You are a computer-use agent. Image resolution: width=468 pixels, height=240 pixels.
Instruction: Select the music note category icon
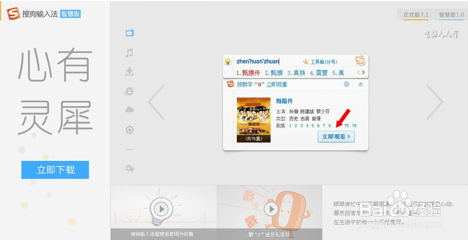pyautogui.click(x=129, y=53)
